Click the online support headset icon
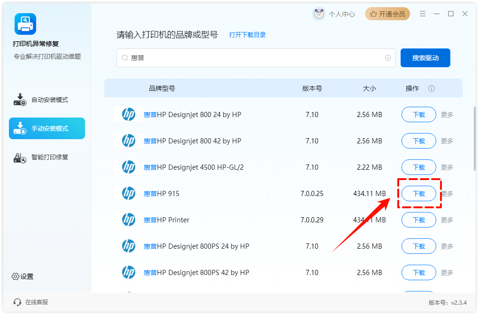This screenshot has height=315, width=479. coord(17,302)
